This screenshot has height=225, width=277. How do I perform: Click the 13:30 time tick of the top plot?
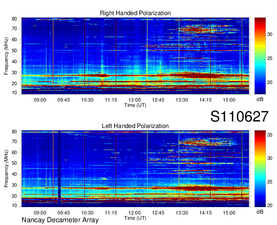pyautogui.click(x=182, y=100)
